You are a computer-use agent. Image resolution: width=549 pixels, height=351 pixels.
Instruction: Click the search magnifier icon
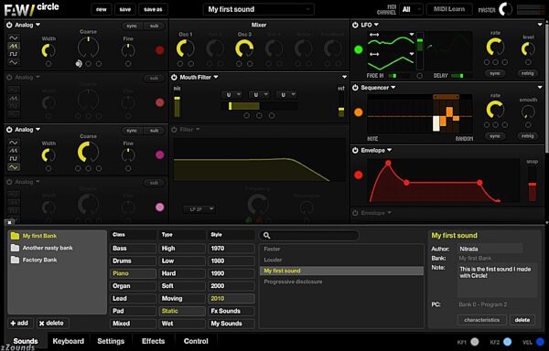click(x=266, y=236)
